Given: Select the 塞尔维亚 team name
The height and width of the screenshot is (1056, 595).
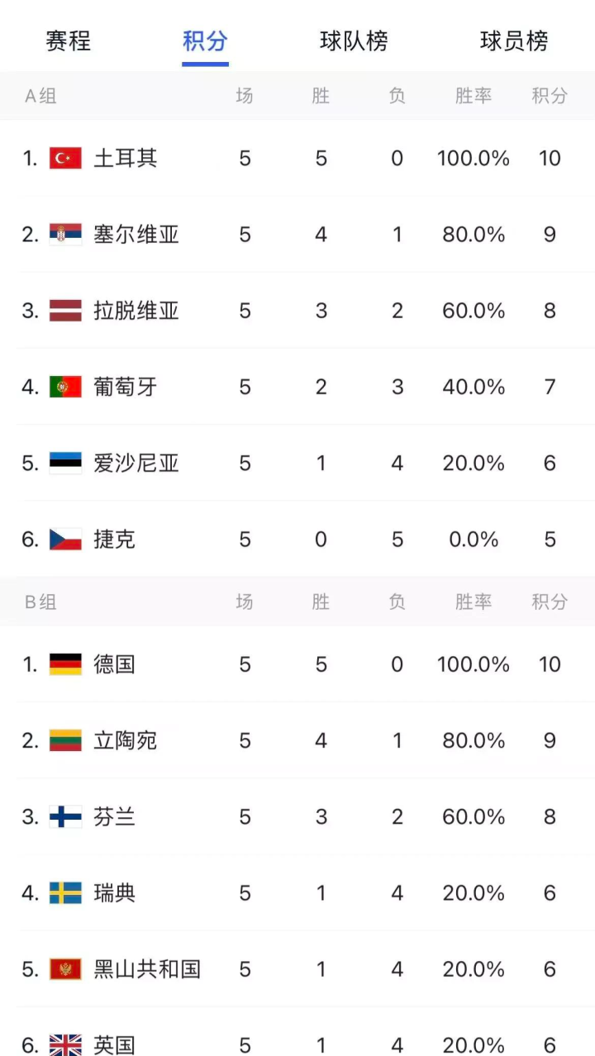Looking at the screenshot, I should tap(136, 235).
